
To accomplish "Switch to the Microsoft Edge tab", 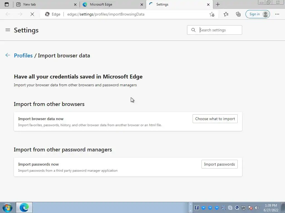I will coord(113,4).
